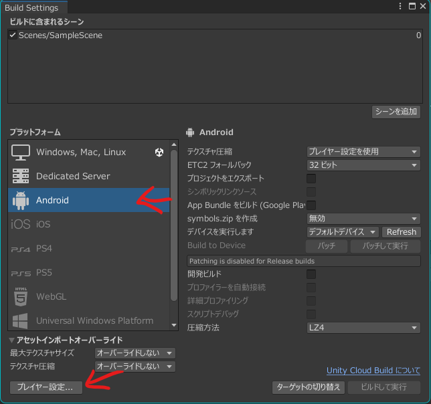Image resolution: width=431 pixels, height=404 pixels.
Task: Click the ビルドして実行 button
Action: point(384,387)
